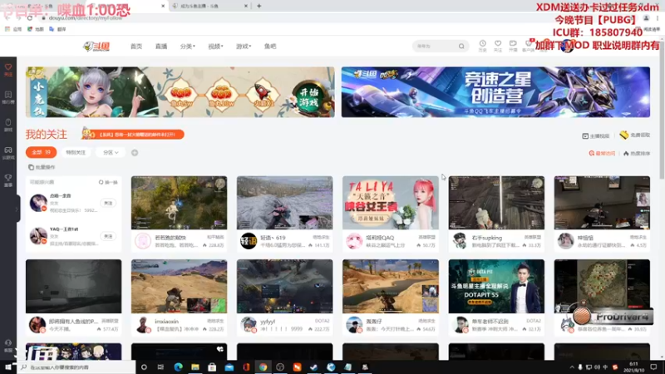Open the TALIYA 峡谷女王者 stream thumbnail

point(391,203)
